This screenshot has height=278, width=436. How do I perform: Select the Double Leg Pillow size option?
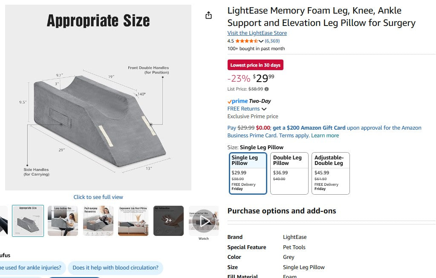click(x=289, y=173)
